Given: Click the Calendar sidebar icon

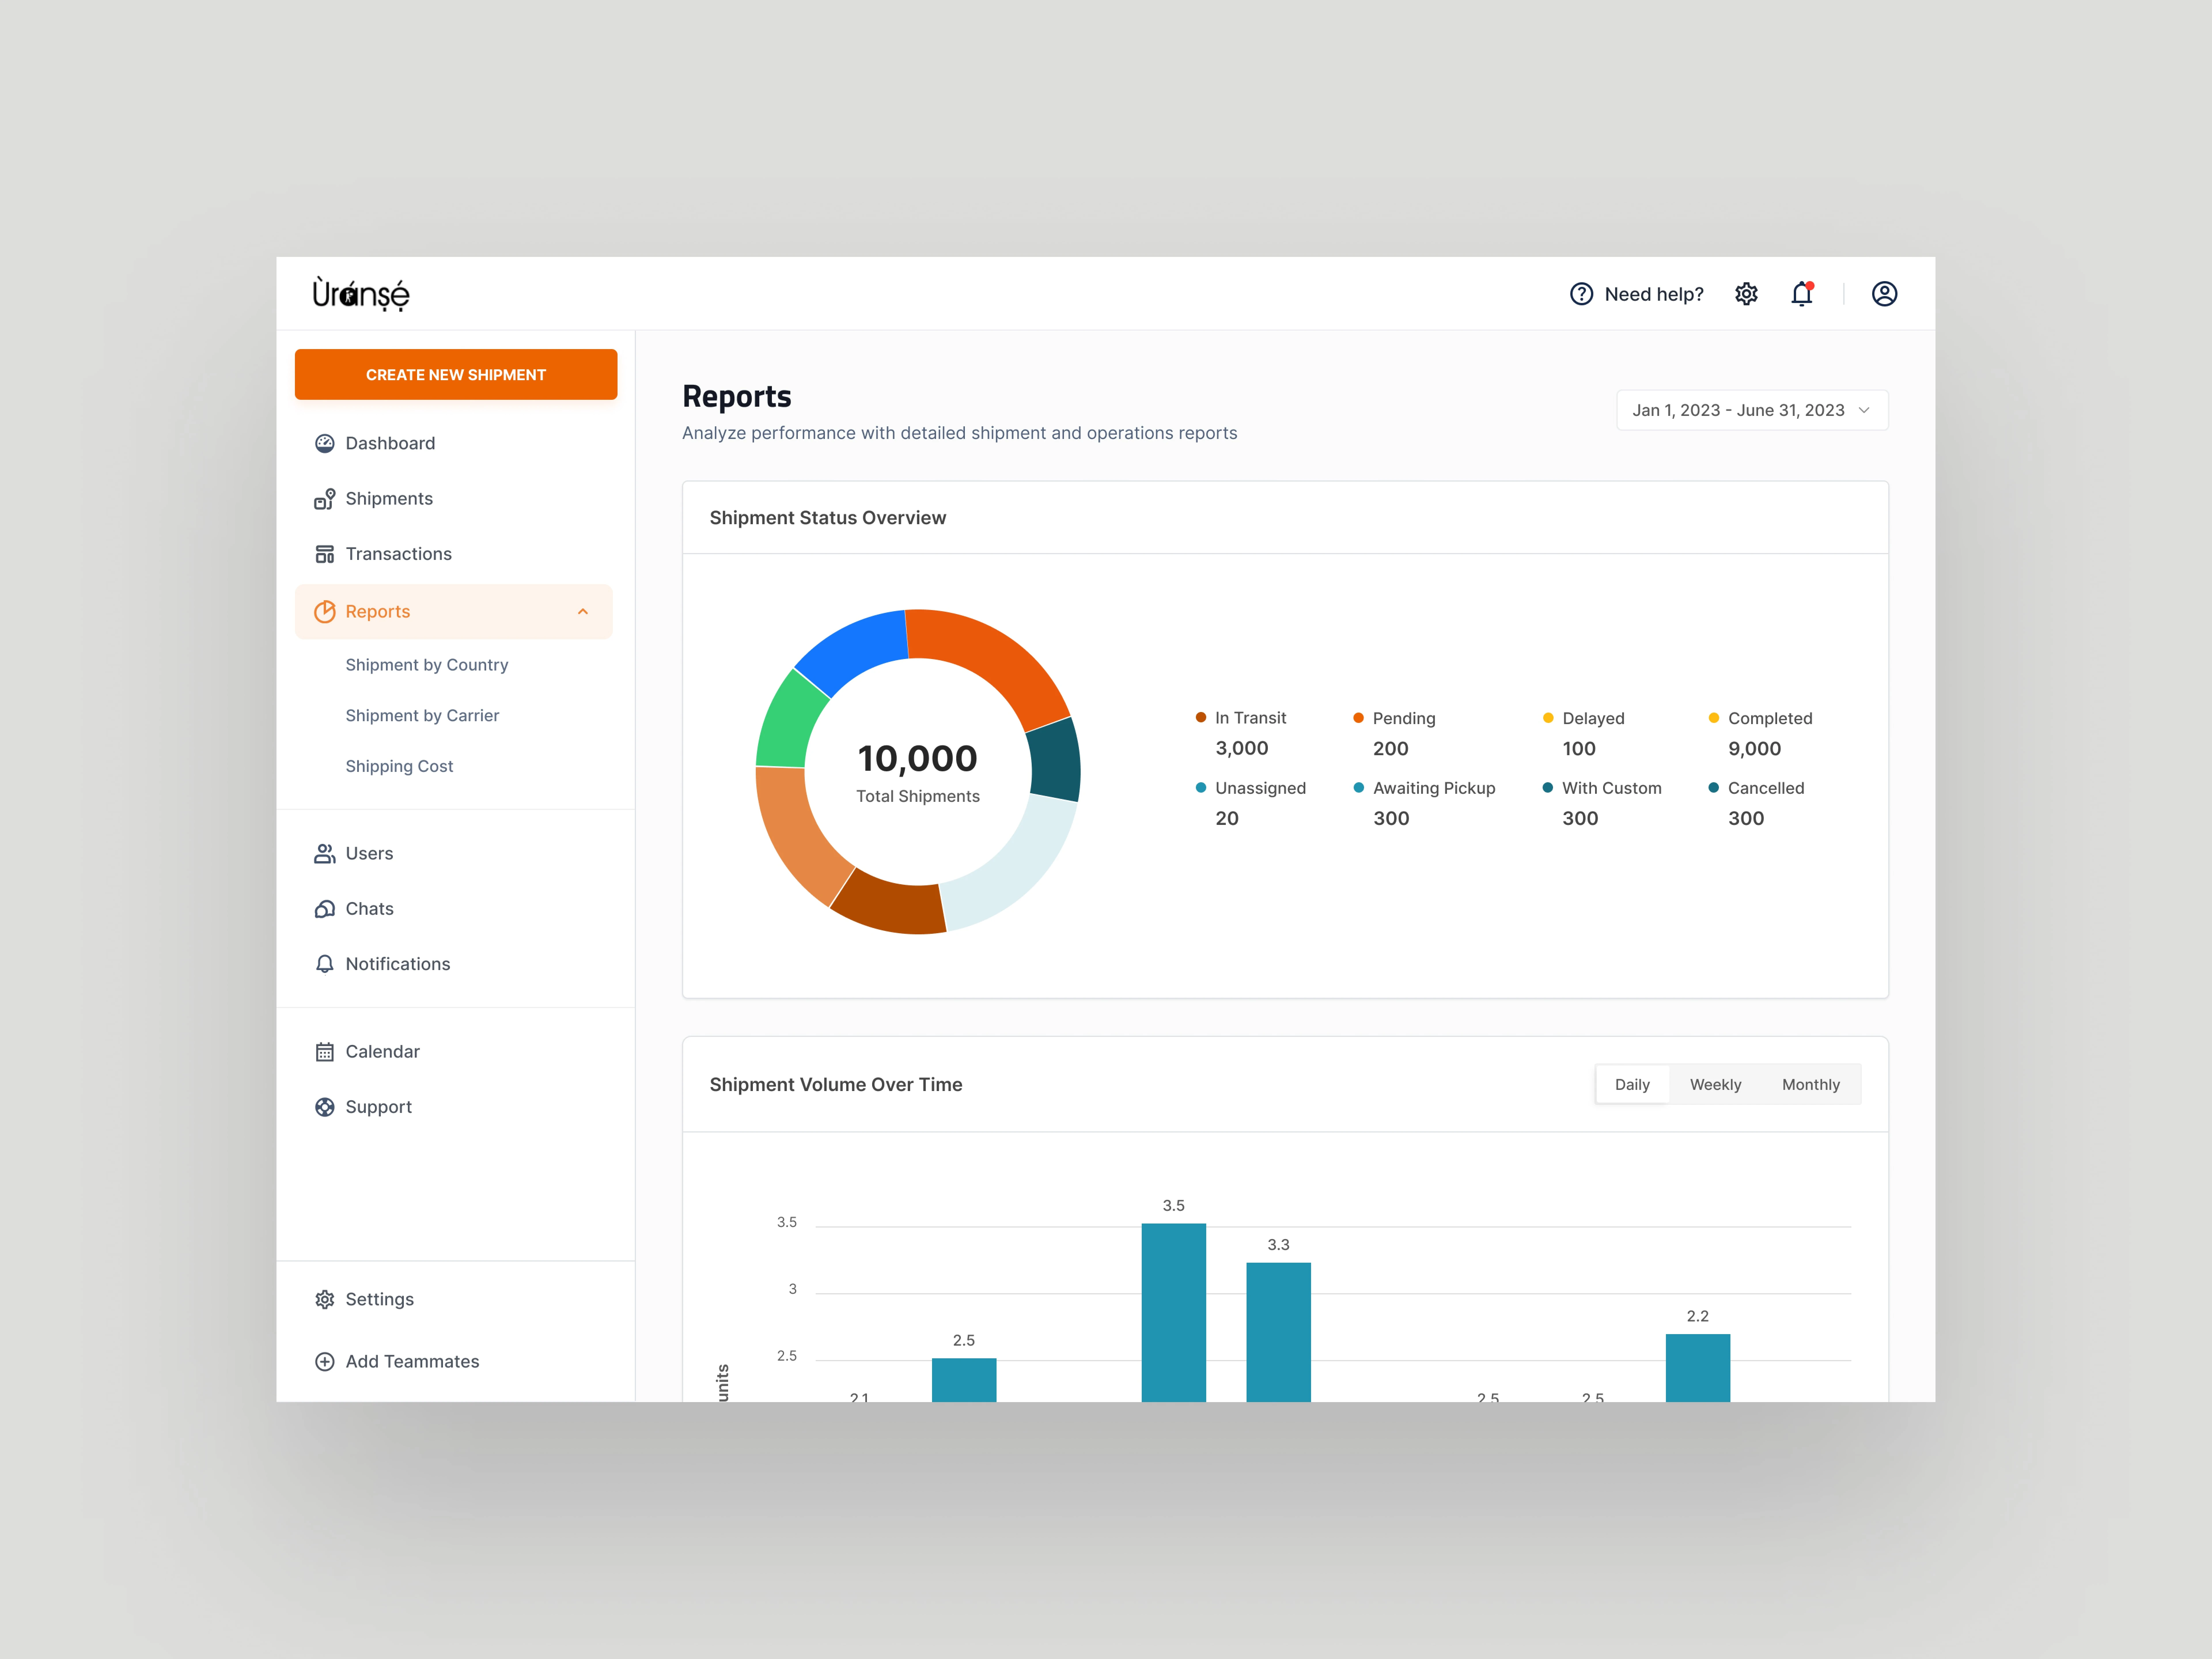Looking at the screenshot, I should click(x=325, y=1052).
